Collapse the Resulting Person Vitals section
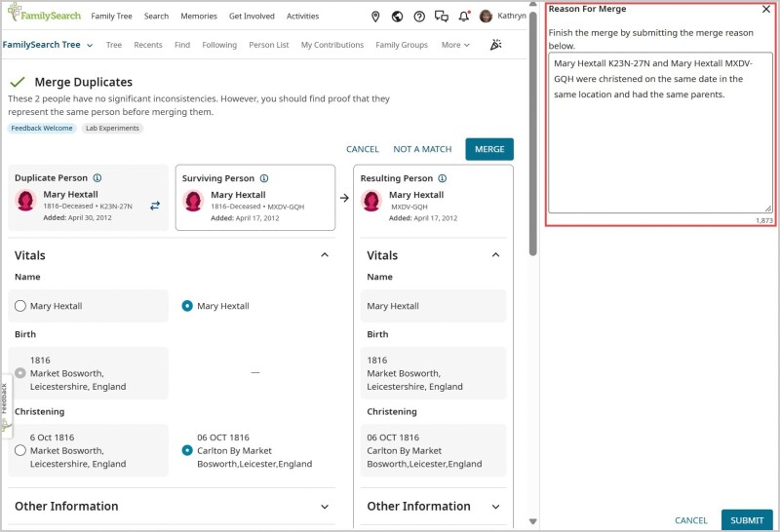The image size is (780, 532). [x=495, y=255]
